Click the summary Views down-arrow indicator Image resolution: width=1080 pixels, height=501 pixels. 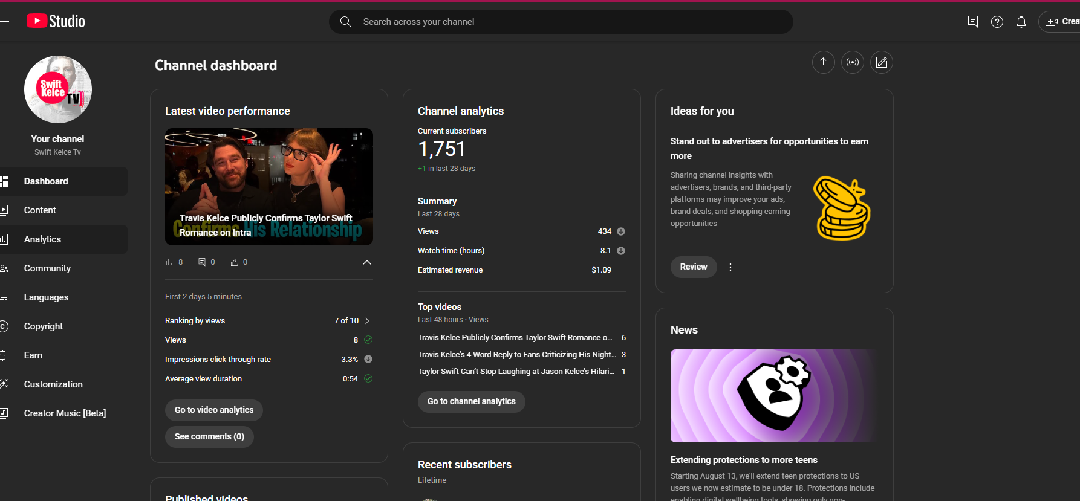(621, 231)
